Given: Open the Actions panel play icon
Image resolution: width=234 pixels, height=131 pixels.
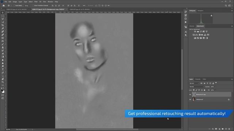Looking at the screenshot, I should click(186, 22).
